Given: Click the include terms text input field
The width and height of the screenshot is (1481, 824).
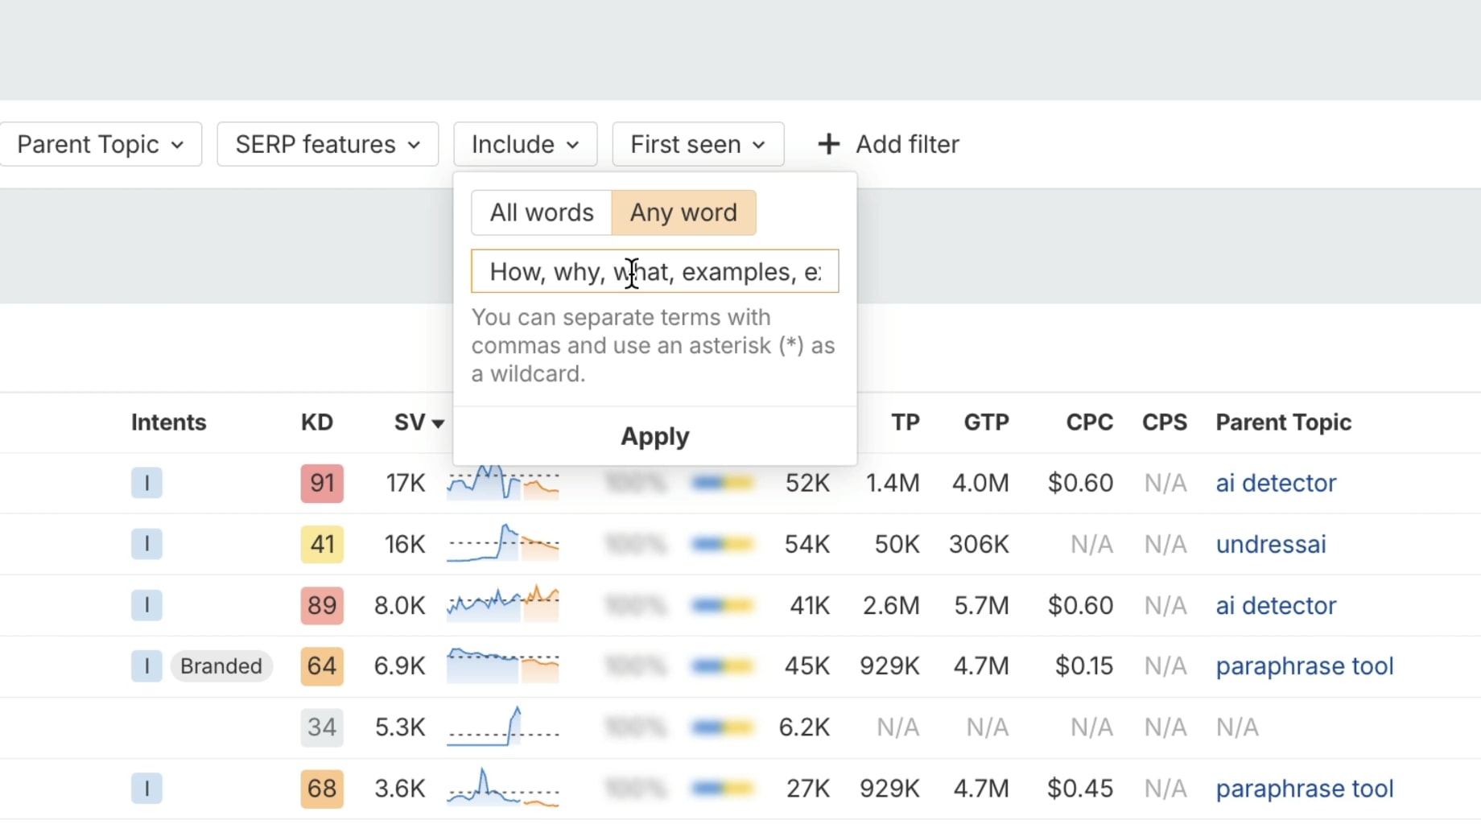Looking at the screenshot, I should tap(654, 271).
